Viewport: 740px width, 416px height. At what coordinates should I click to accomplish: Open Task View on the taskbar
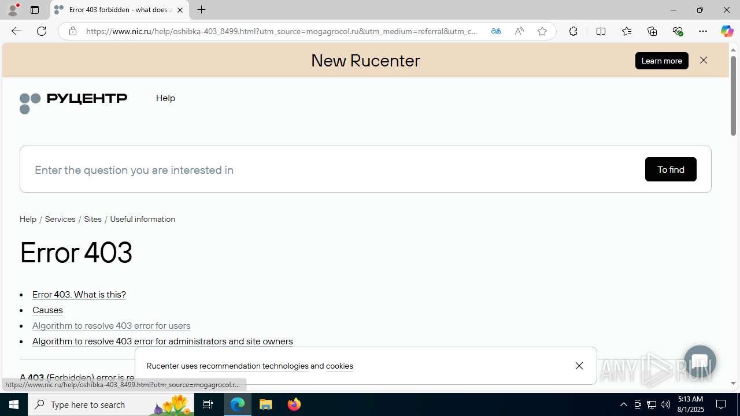click(208, 404)
